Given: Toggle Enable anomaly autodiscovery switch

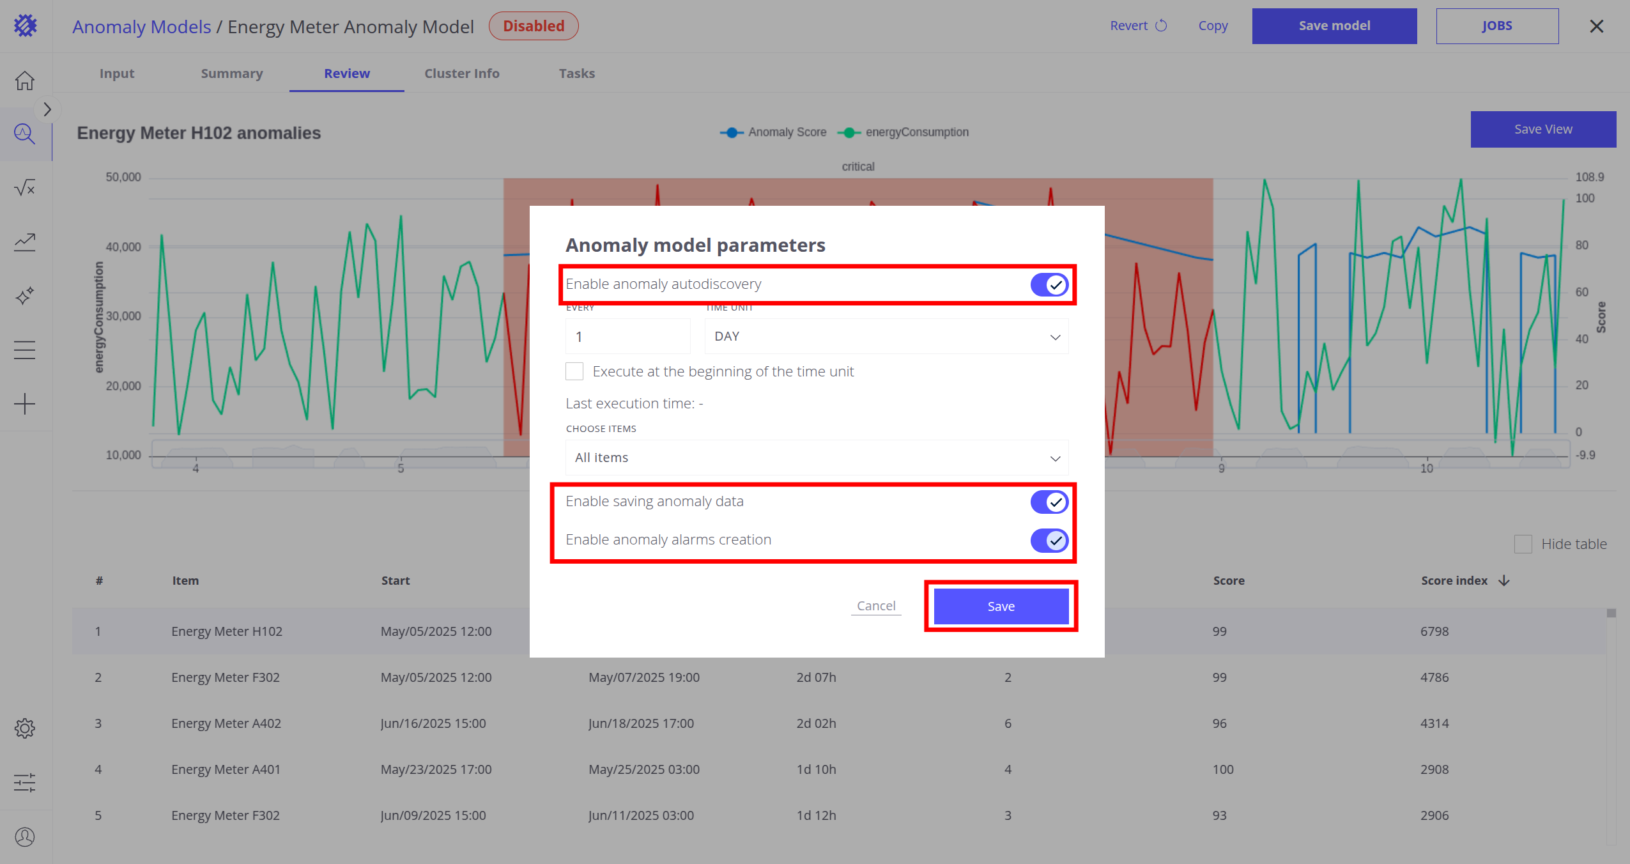Looking at the screenshot, I should coord(1049,284).
